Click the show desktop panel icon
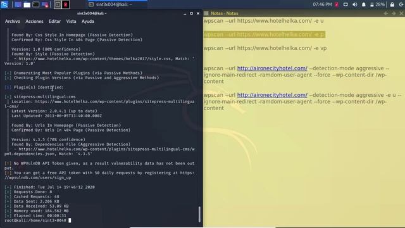The width and height of the screenshot is (405, 228). click(x=18, y=4)
